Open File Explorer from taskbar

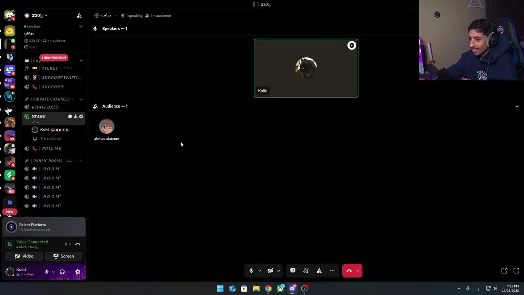tap(256, 289)
